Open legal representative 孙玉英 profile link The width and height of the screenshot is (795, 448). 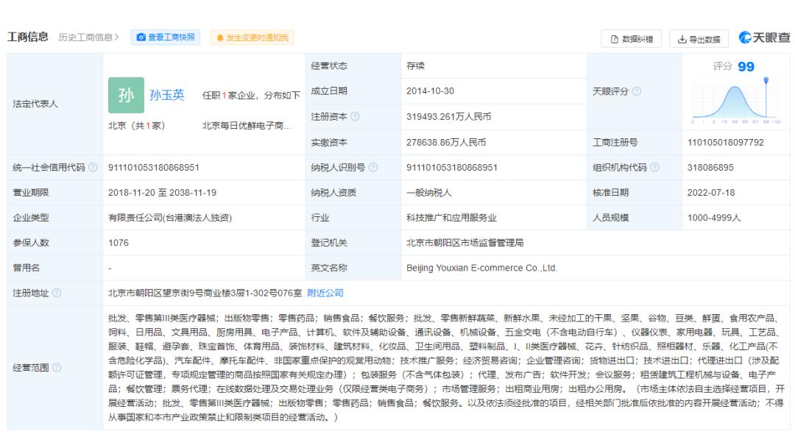click(169, 94)
